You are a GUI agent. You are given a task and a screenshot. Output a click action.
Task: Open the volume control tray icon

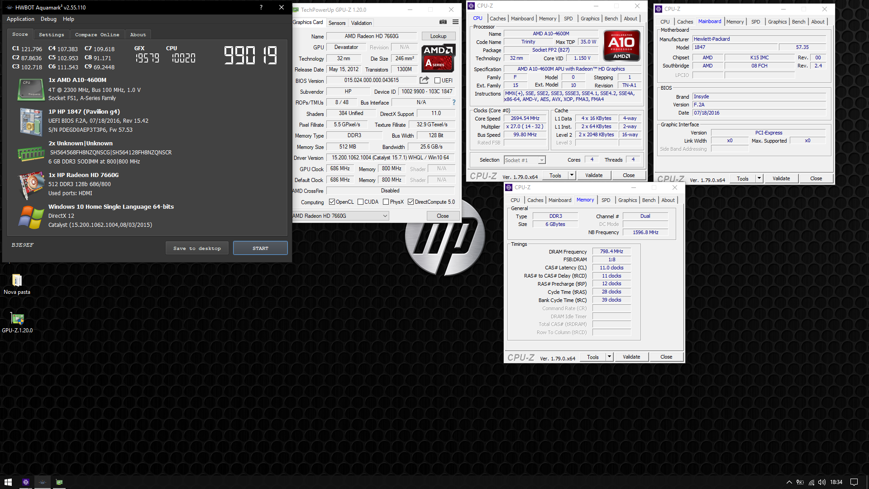[x=822, y=482]
